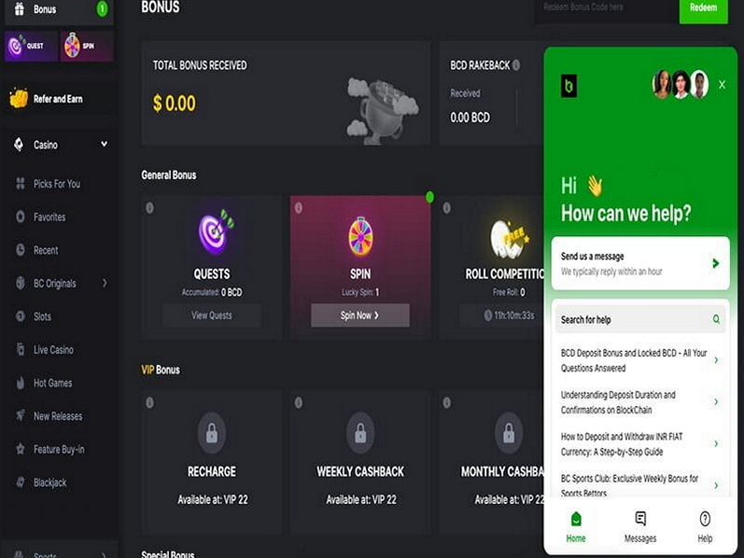Click the Quests card info icon
Image resolution: width=744 pixels, height=558 pixels.
pos(149,208)
